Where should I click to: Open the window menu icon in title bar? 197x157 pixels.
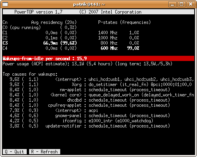coord(5,4)
